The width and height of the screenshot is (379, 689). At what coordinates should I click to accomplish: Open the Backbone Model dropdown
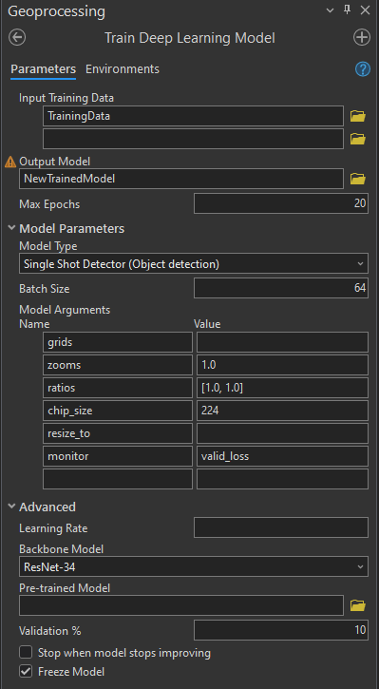click(194, 566)
